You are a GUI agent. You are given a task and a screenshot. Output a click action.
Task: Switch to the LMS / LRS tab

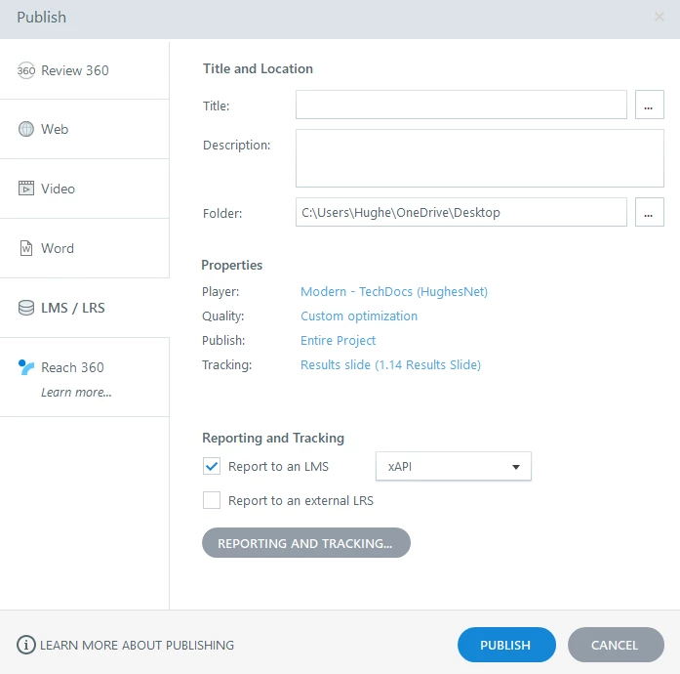(72, 308)
